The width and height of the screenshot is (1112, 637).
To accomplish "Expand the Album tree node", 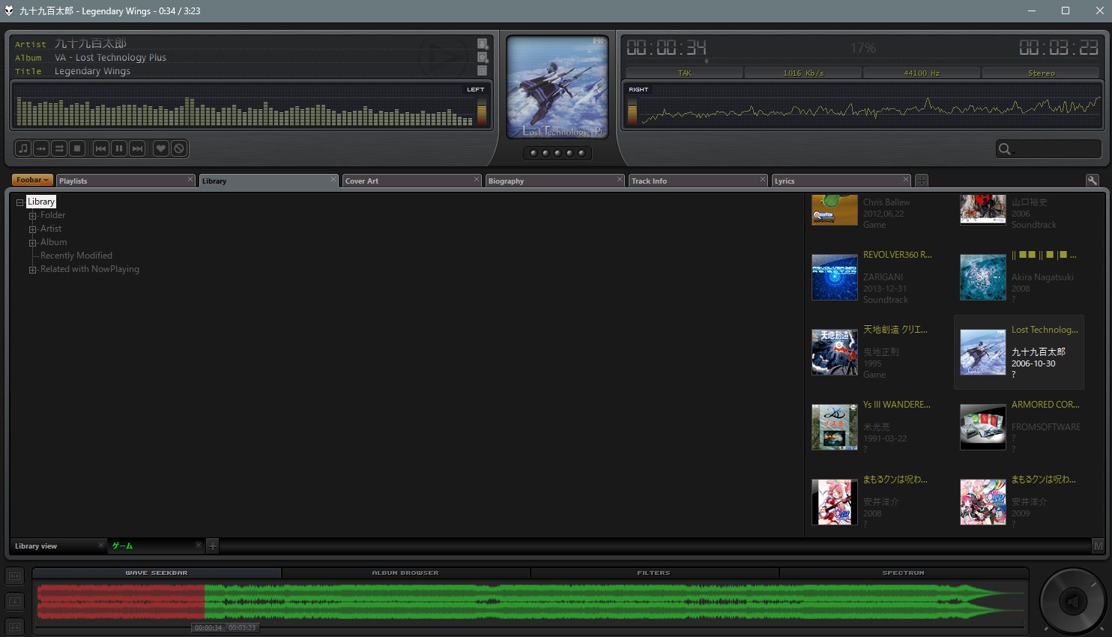I will [x=33, y=243].
